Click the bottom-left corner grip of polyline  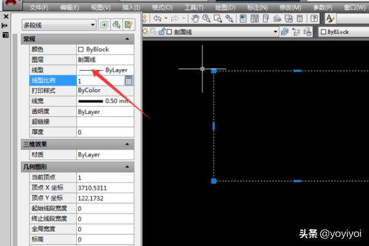click(x=213, y=181)
